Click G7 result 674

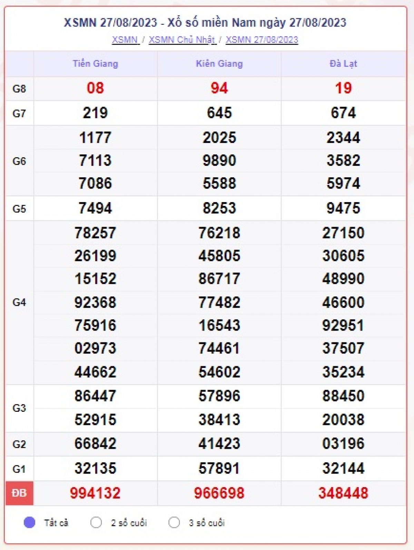pyautogui.click(x=343, y=113)
